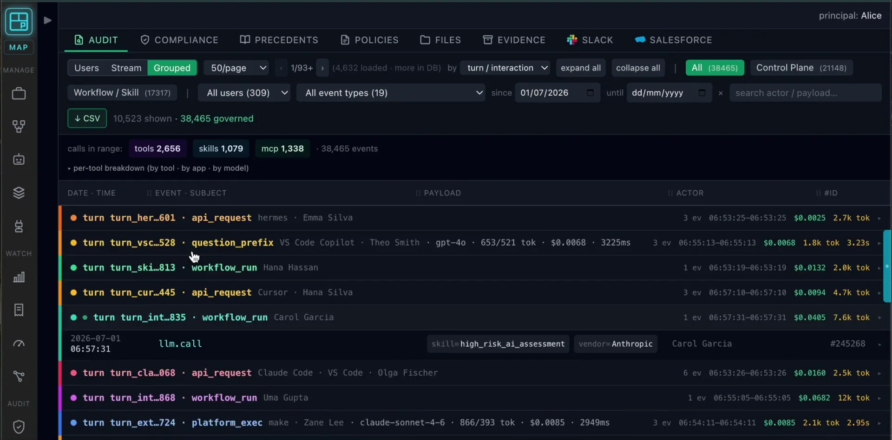Select the Users view mode

point(86,68)
